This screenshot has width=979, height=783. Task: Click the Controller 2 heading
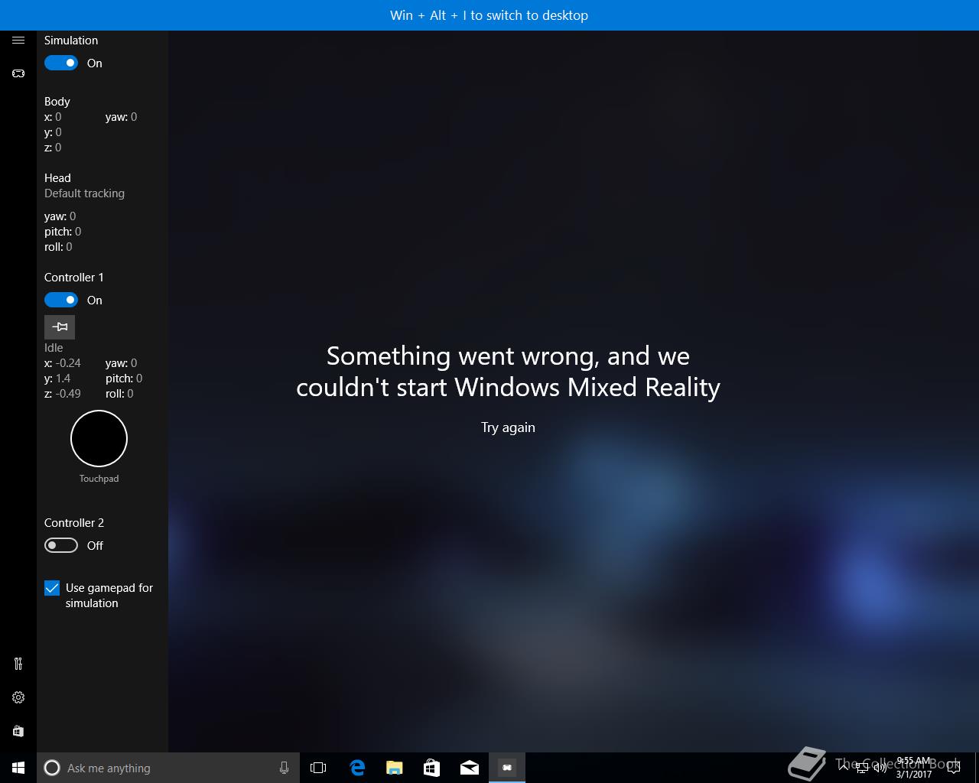74,523
